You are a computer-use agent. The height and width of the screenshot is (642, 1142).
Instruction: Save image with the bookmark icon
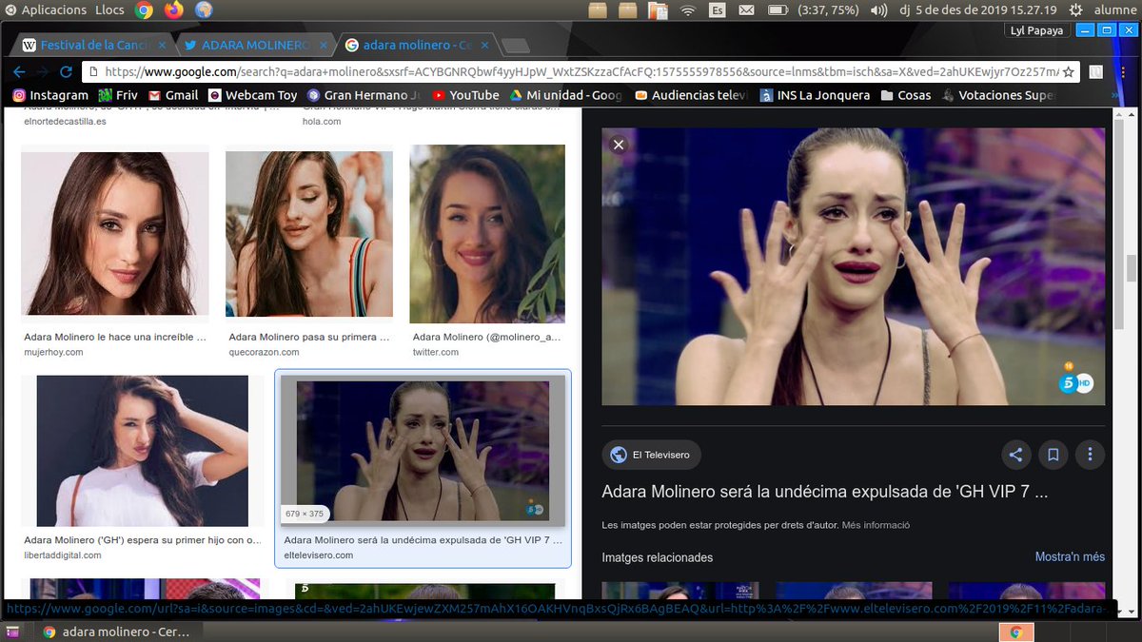1053,455
